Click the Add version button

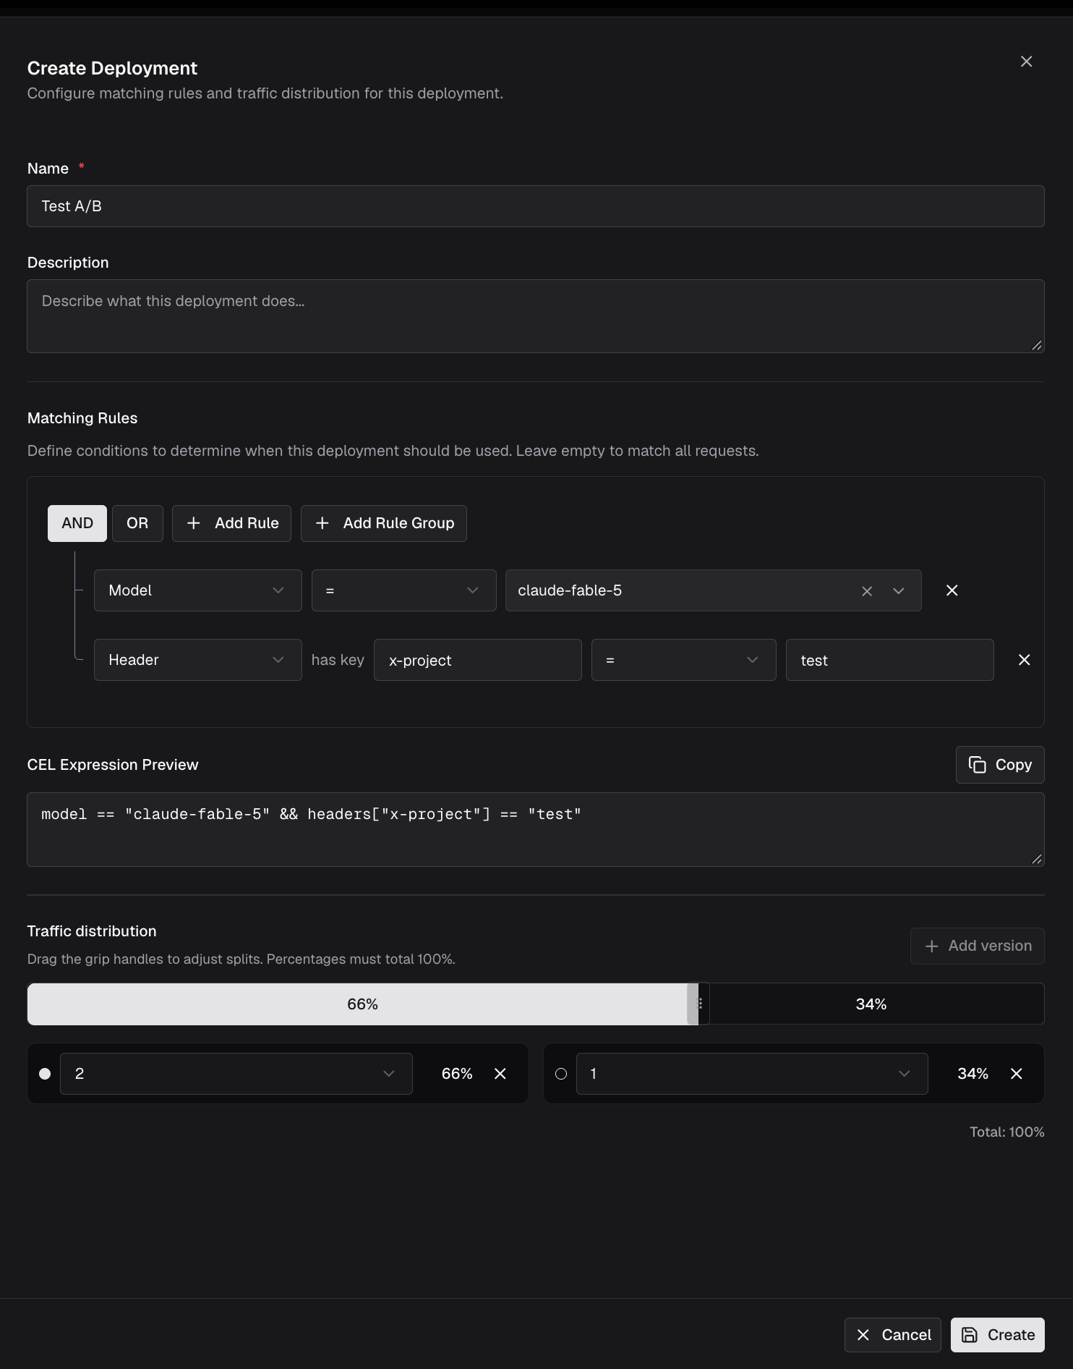coord(978,946)
